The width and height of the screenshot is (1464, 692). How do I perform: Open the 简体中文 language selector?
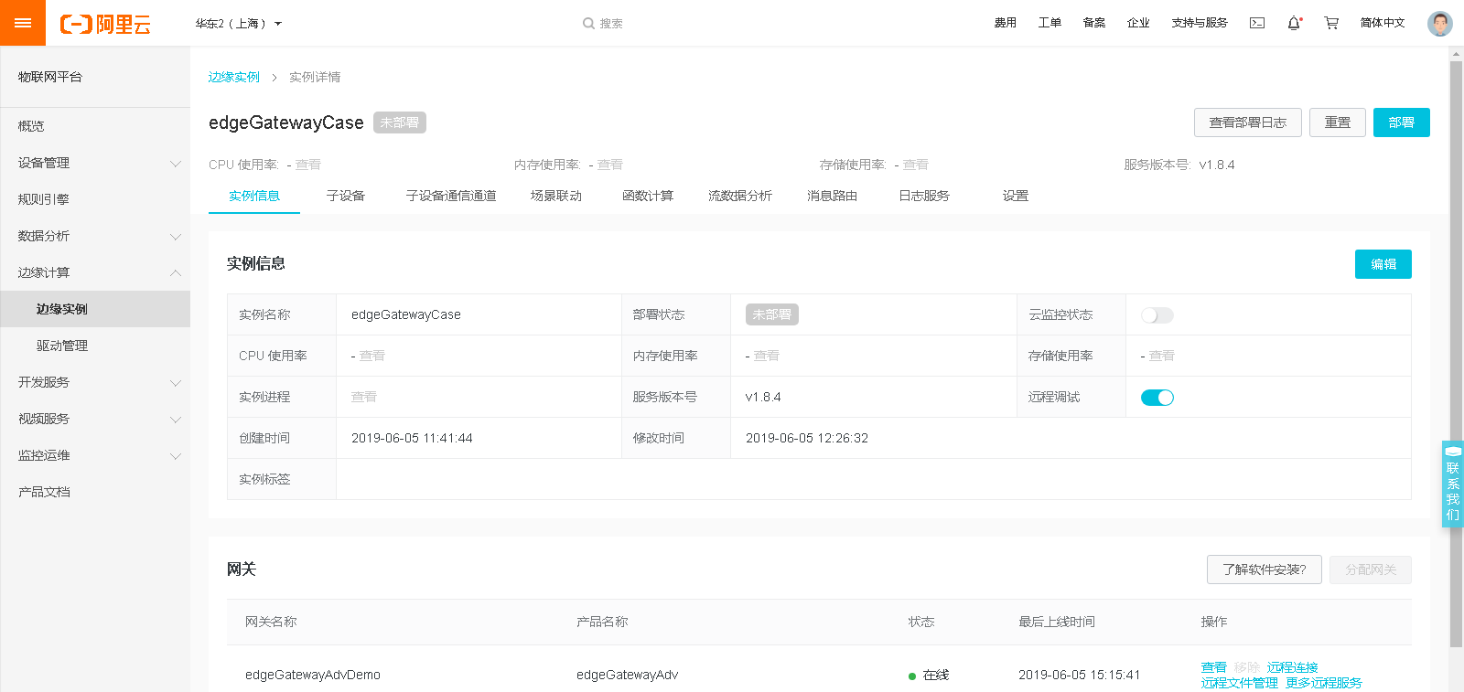point(1382,23)
